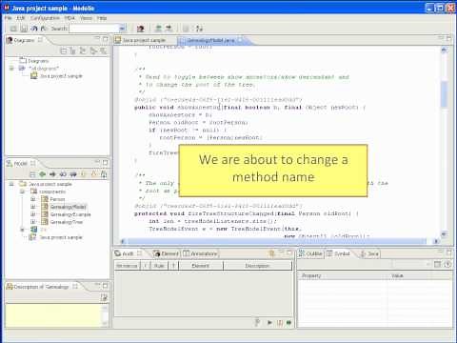
Task: Expand the GenealogyModel class node
Action: 32,207
